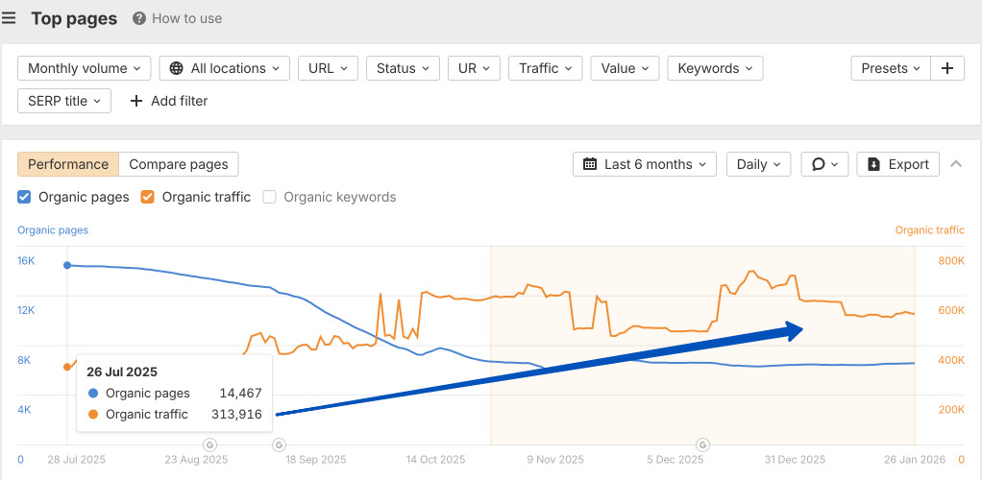Viewport: 982px width, 480px height.
Task: Collapse the chart panel with chevron
Action: coord(956,164)
